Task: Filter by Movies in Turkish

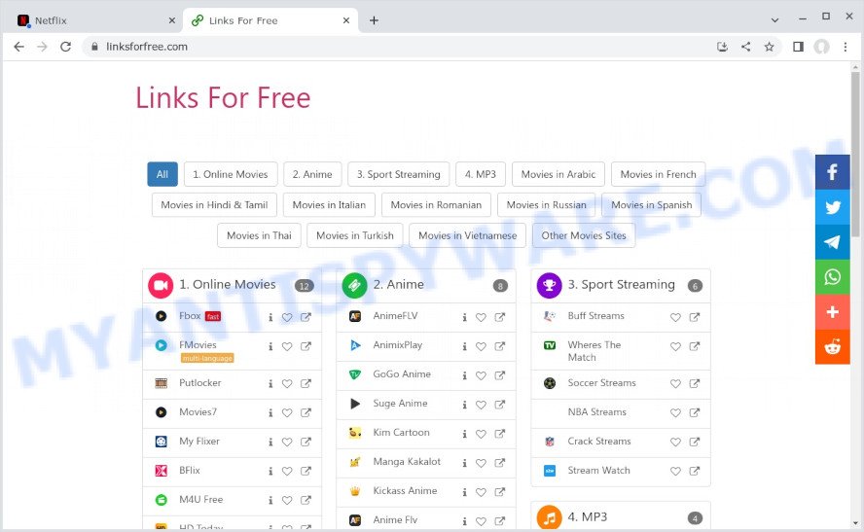Action: click(x=355, y=235)
